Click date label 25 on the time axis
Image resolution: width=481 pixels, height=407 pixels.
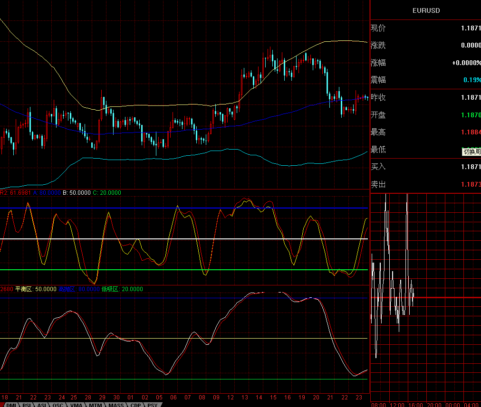coord(74,398)
